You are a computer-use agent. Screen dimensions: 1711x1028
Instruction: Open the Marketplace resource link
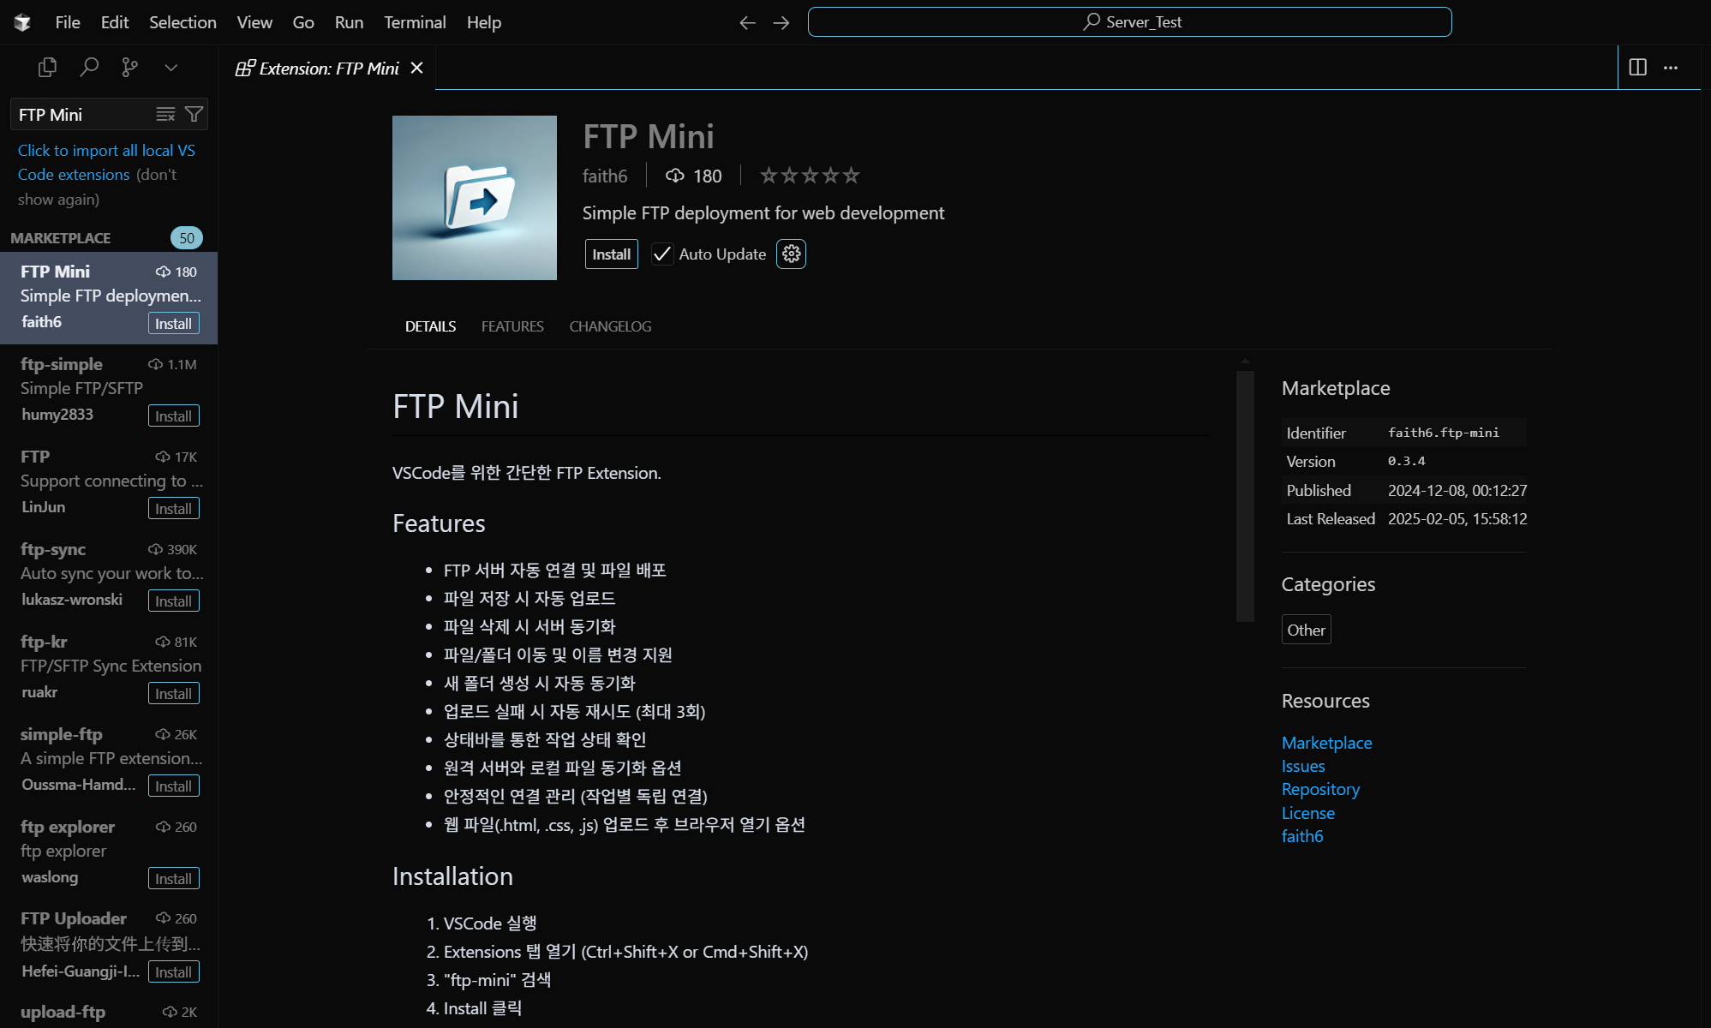tap(1326, 743)
